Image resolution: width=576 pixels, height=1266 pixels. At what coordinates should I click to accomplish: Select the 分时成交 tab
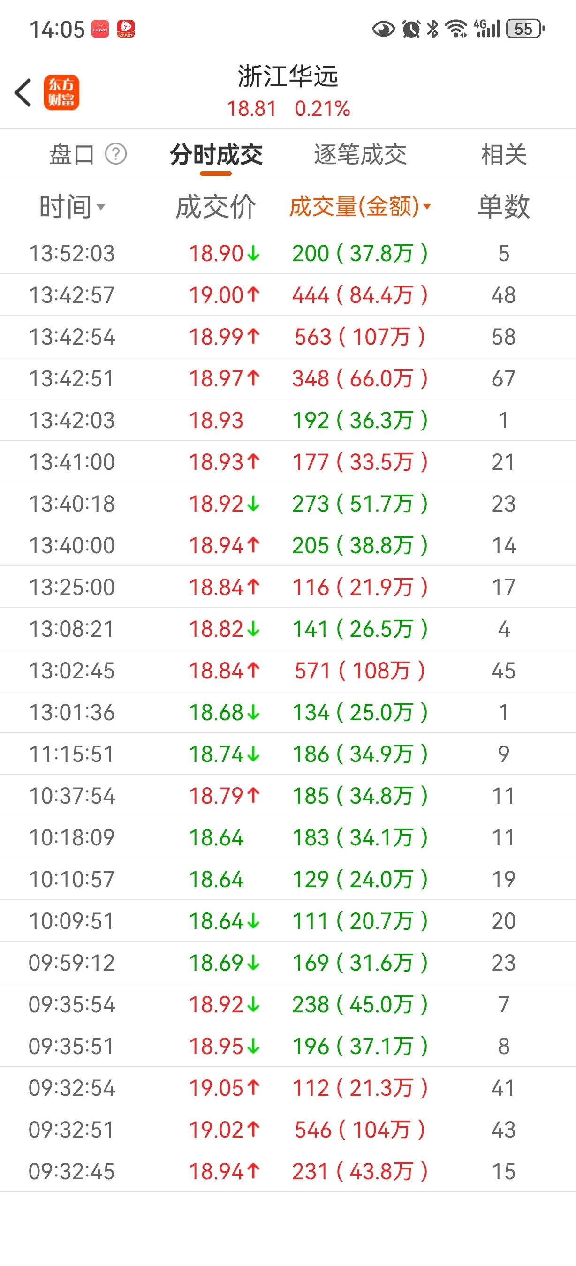click(x=216, y=155)
